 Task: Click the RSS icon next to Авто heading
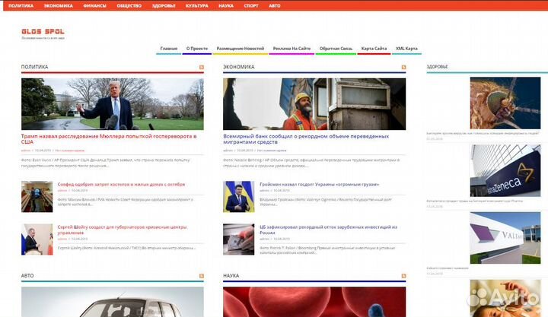pyautogui.click(x=201, y=276)
